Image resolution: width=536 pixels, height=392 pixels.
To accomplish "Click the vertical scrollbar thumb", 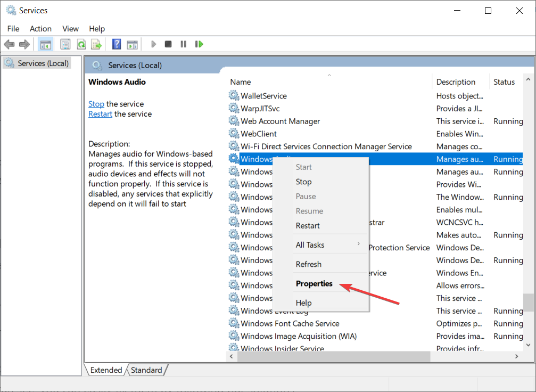I will pos(528,303).
